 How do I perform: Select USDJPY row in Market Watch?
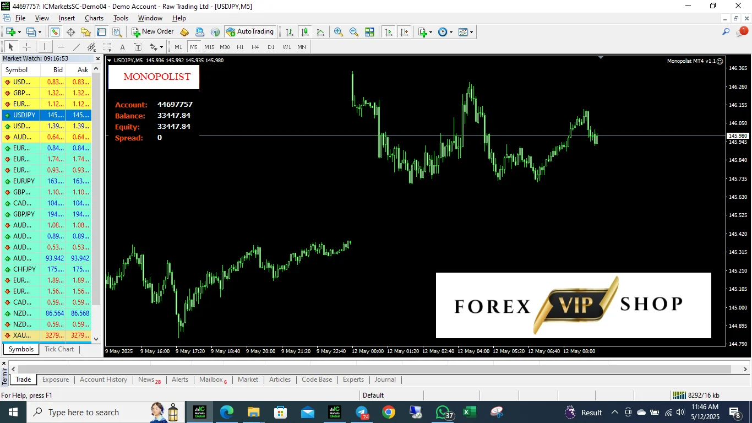[x=47, y=115]
